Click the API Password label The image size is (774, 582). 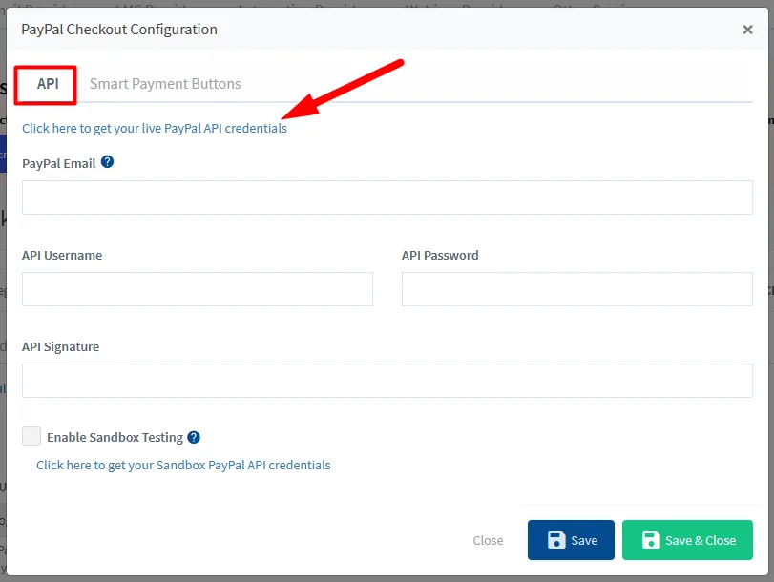click(x=440, y=255)
